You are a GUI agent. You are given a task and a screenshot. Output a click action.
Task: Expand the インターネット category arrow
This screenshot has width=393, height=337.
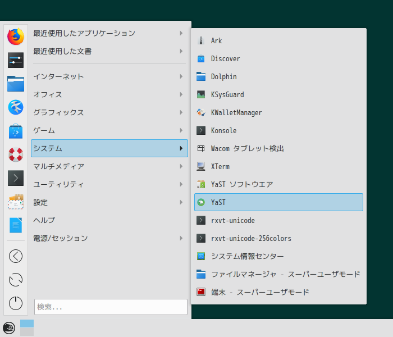coord(181,76)
